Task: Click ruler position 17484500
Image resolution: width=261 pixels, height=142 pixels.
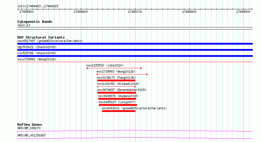Action: pyautogui.click(x=26, y=12)
